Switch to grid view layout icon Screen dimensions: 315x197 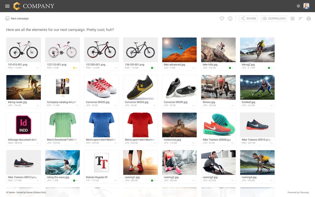click(x=292, y=18)
